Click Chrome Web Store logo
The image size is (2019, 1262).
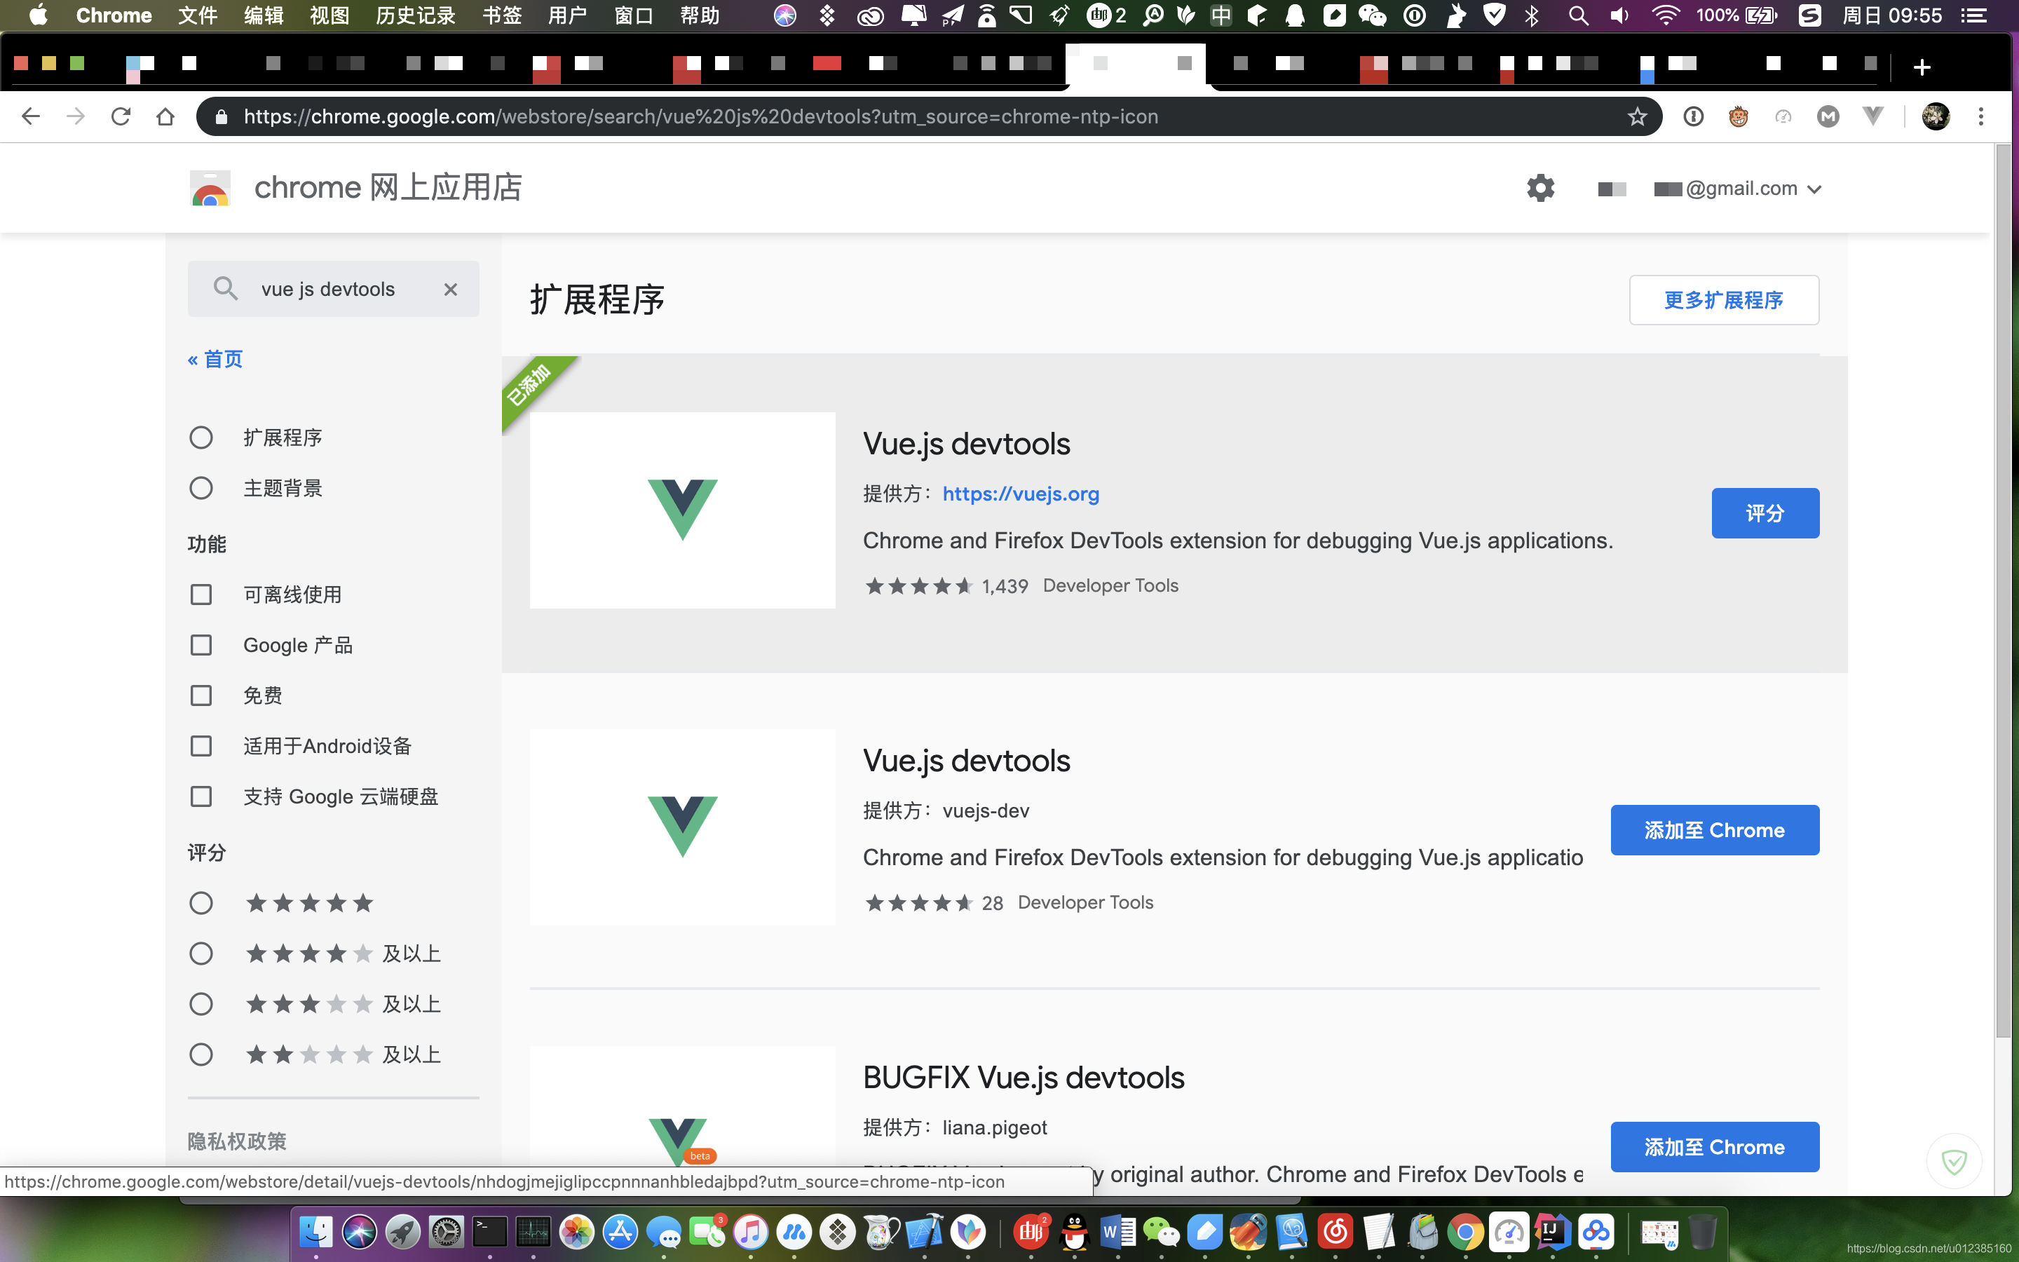[210, 189]
